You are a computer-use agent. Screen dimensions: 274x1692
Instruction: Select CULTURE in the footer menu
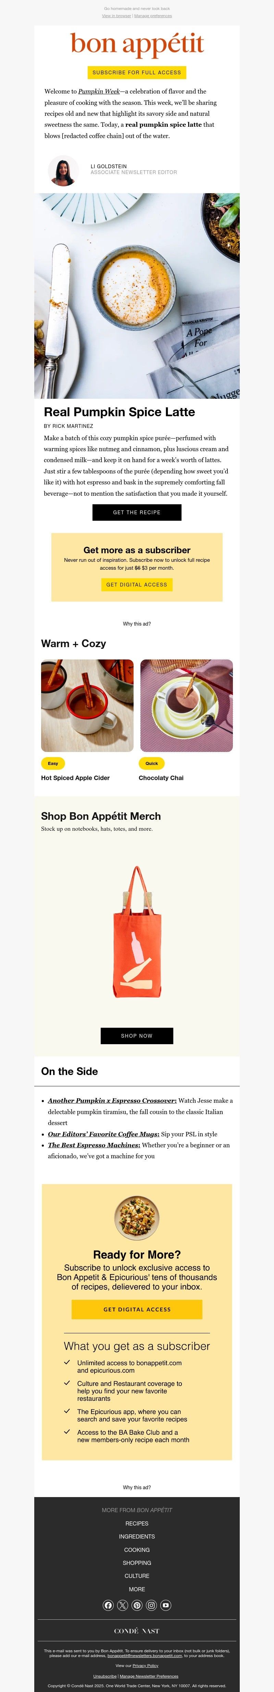(137, 1576)
